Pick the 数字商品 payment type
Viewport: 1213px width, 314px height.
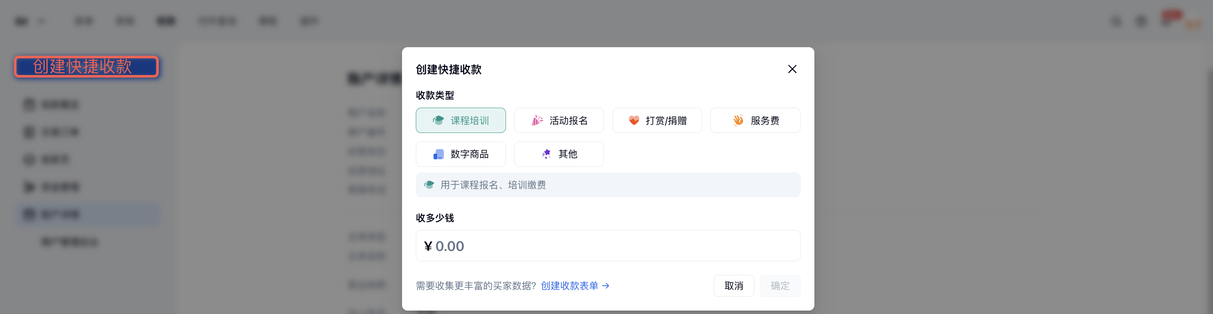460,154
